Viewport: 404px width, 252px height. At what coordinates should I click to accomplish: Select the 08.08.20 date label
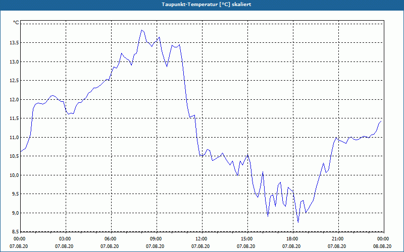pos(382,246)
